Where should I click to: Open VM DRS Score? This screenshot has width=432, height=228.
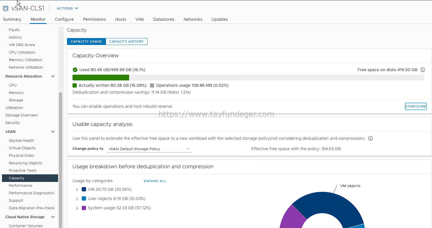(x=22, y=45)
